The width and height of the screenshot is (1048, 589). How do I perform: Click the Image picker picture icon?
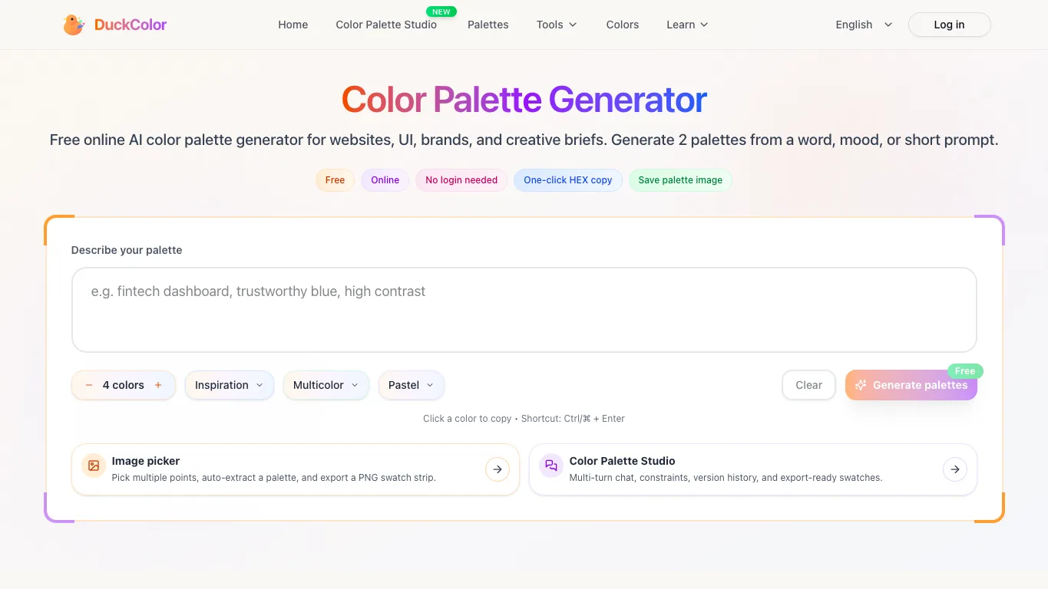pyautogui.click(x=94, y=466)
